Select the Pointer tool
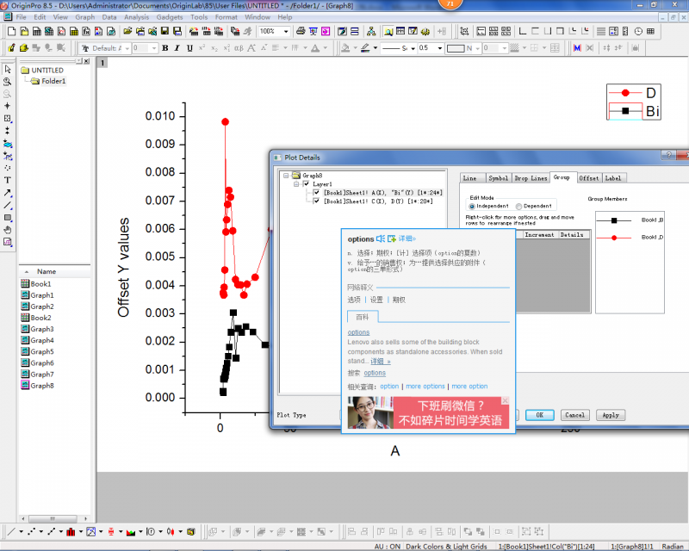Viewport: 689px width, 551px height. 8,69
